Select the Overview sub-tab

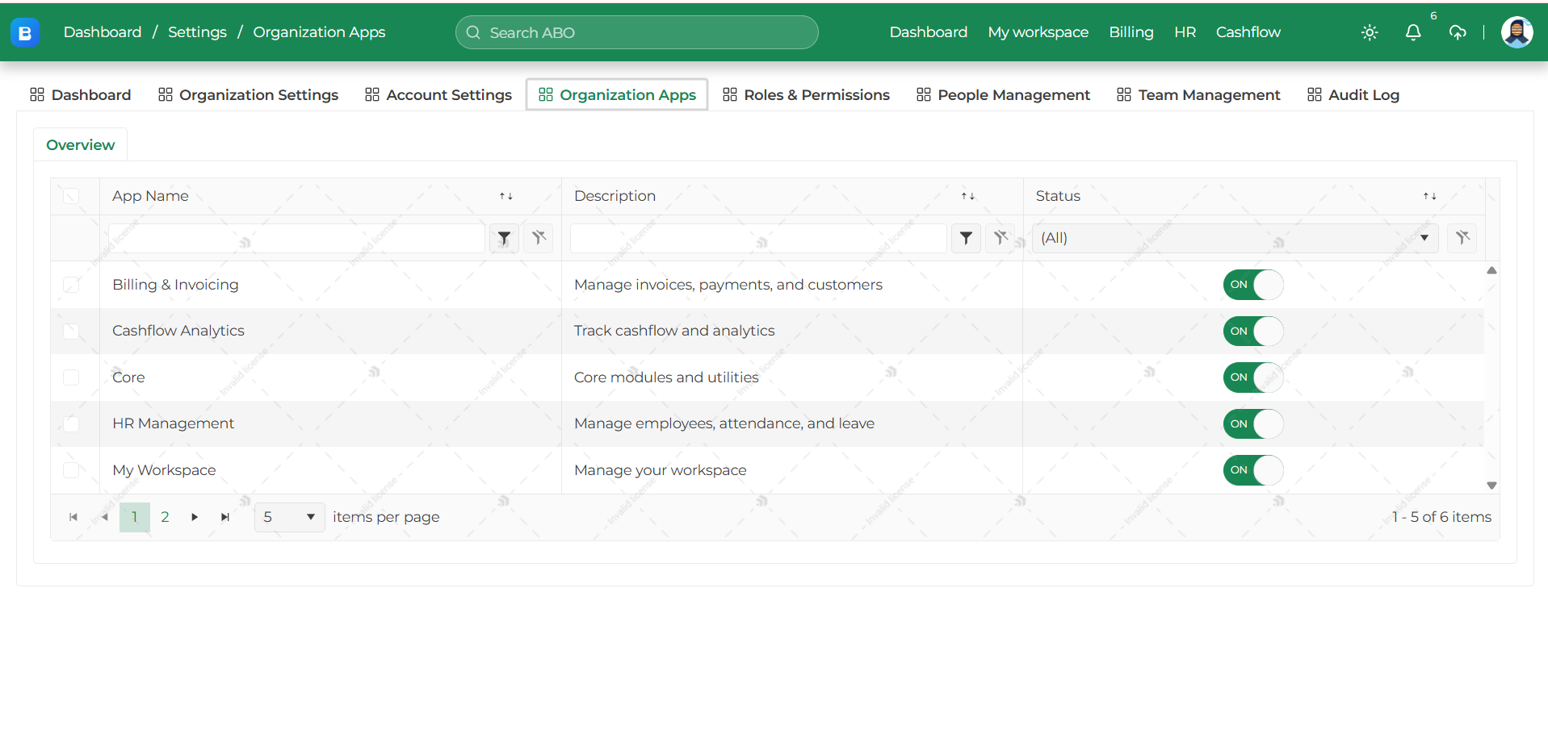pos(81,145)
